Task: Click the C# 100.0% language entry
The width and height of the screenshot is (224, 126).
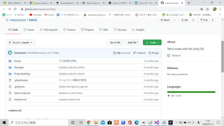Action: 174,96
